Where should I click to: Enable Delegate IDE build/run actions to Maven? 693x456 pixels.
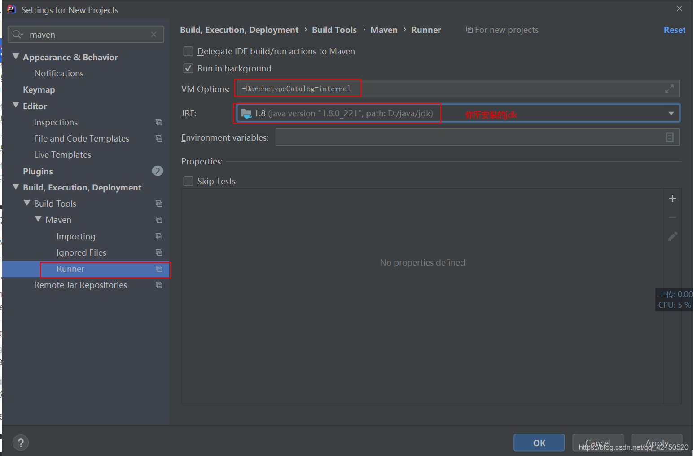click(189, 51)
